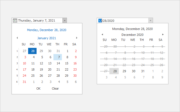This screenshot has width=180, height=112.
Task: Choose December 29 in the right calendar
Action: [124, 71]
